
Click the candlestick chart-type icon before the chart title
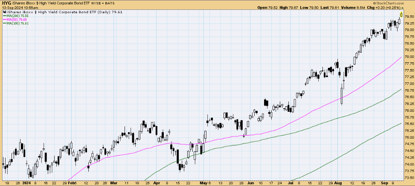[x=5, y=12]
